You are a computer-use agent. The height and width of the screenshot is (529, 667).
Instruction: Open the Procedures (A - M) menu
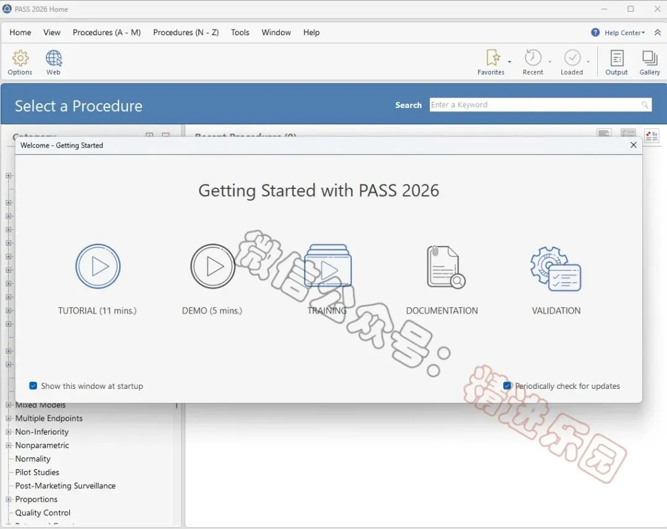pyautogui.click(x=107, y=32)
